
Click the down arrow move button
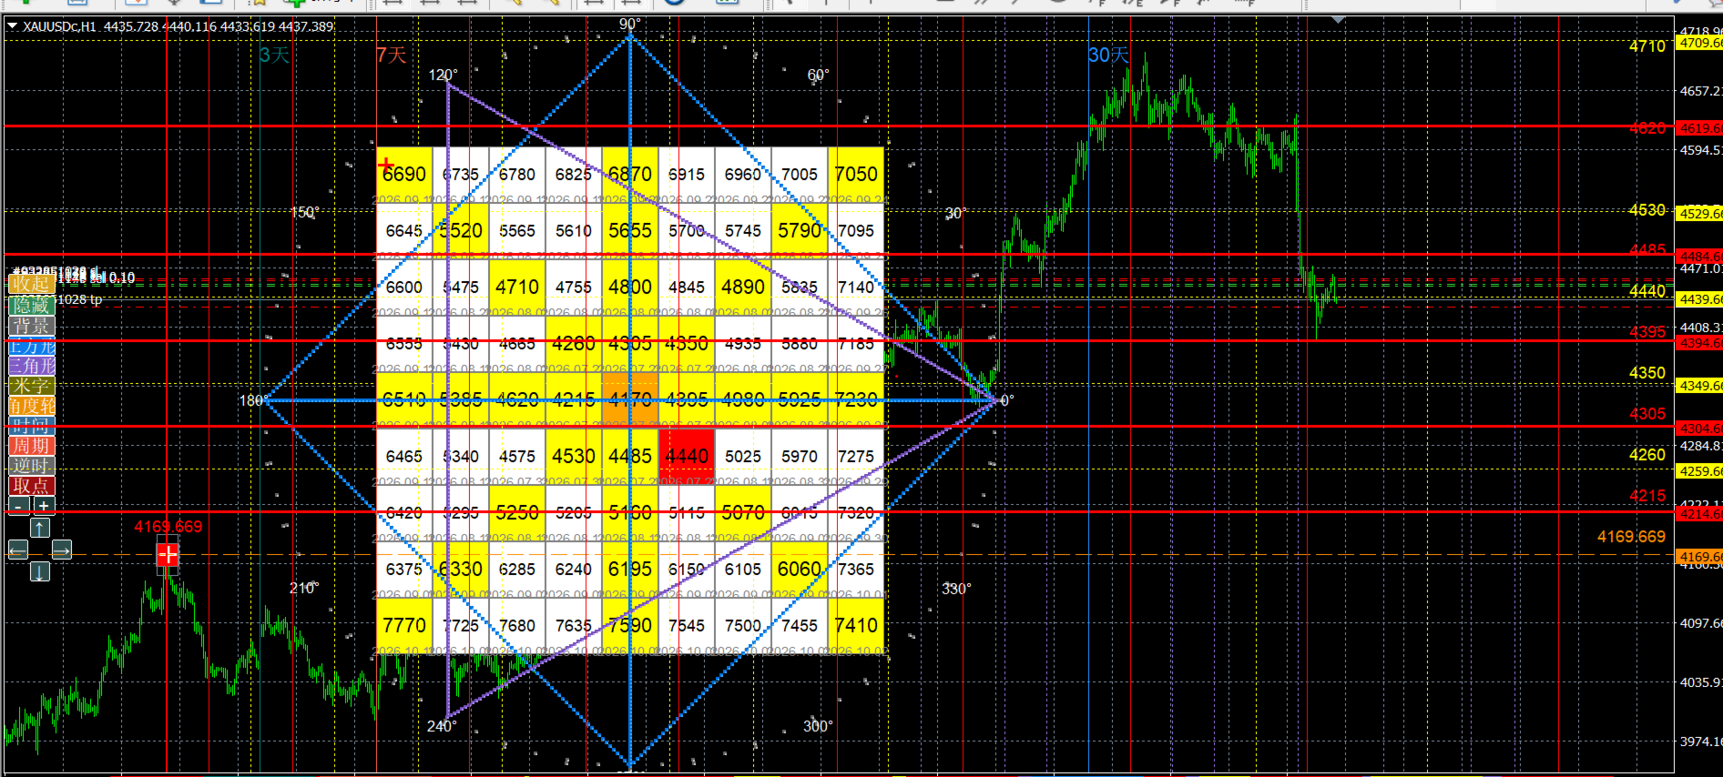point(40,571)
